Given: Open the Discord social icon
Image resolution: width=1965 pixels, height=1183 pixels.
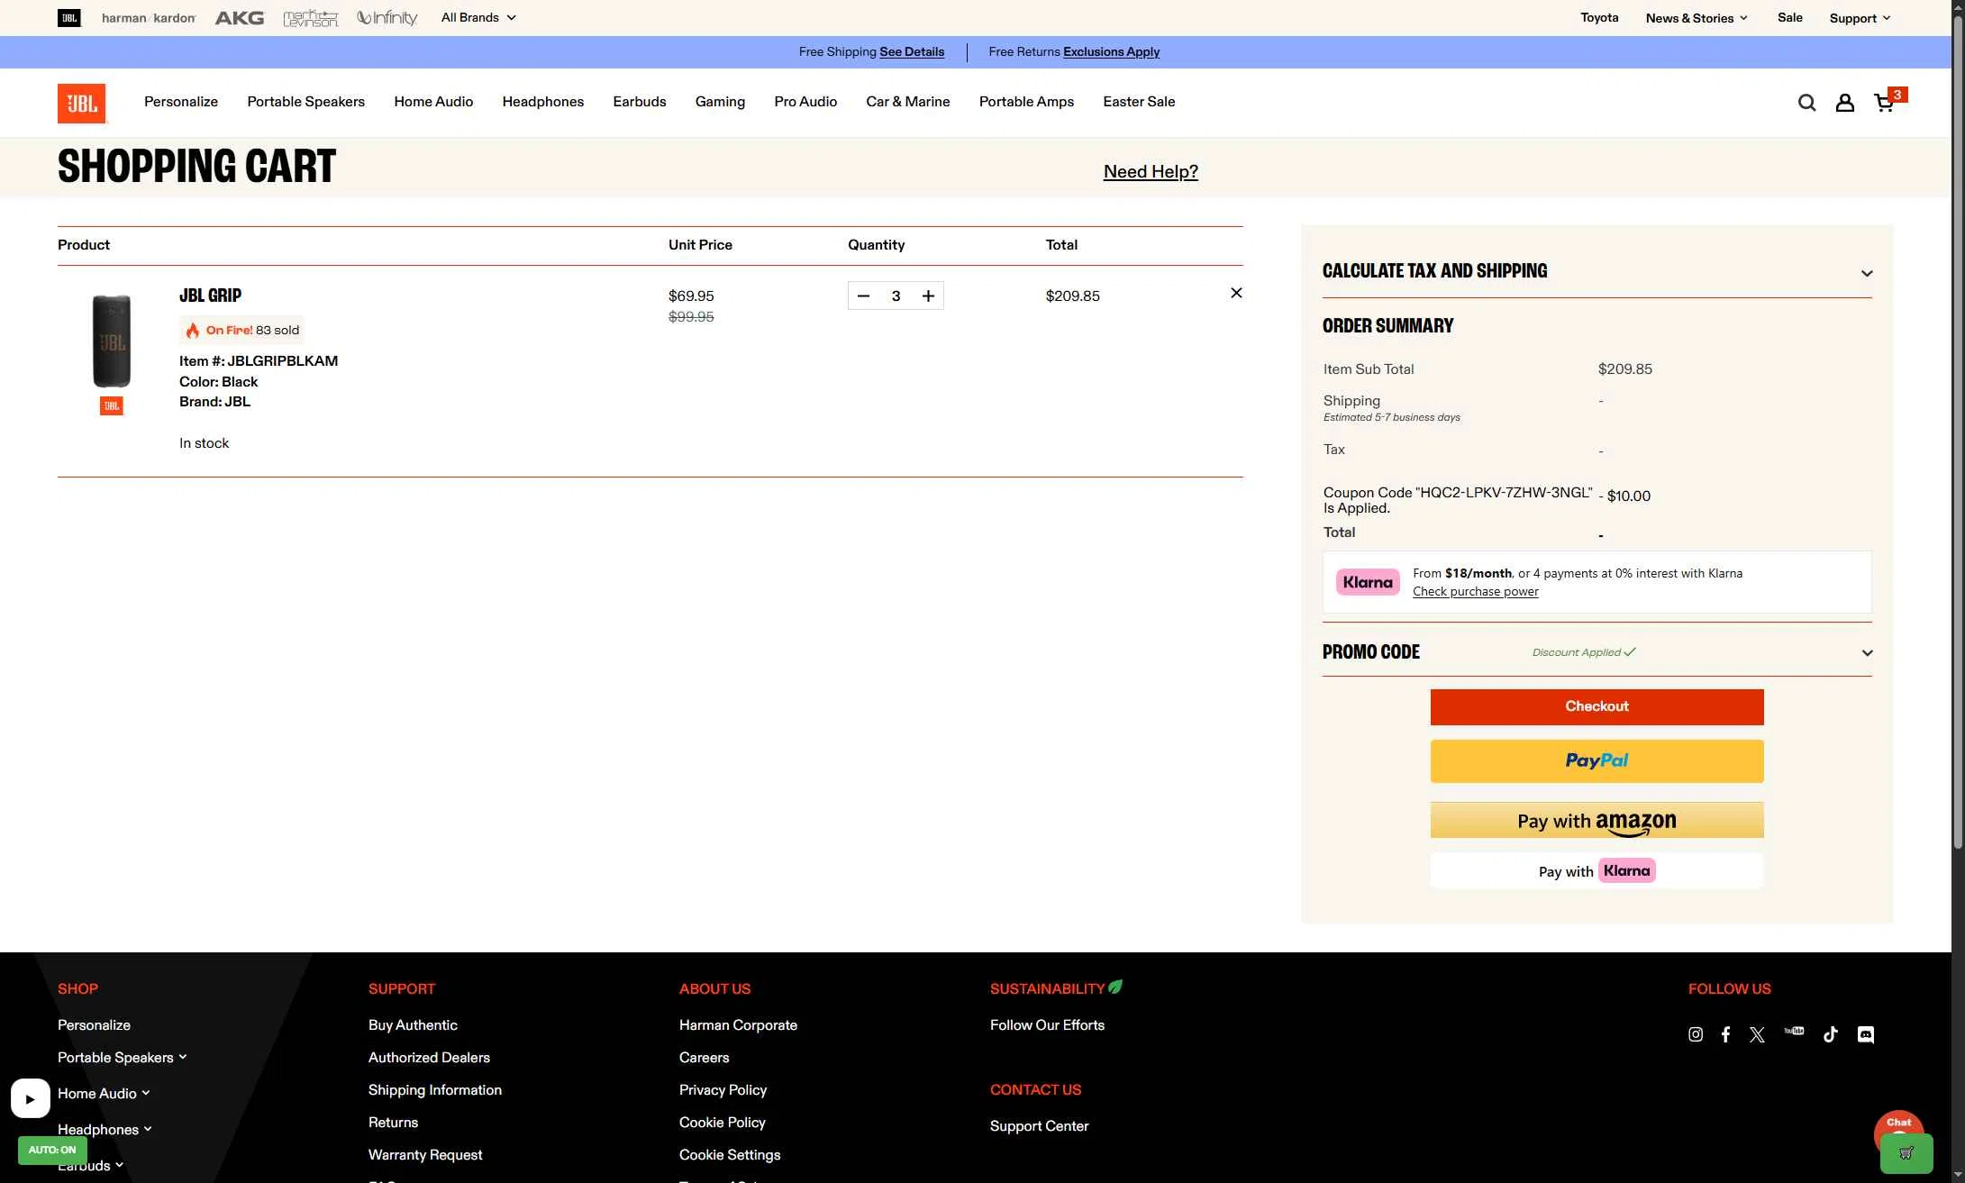Looking at the screenshot, I should pyautogui.click(x=1866, y=1034).
